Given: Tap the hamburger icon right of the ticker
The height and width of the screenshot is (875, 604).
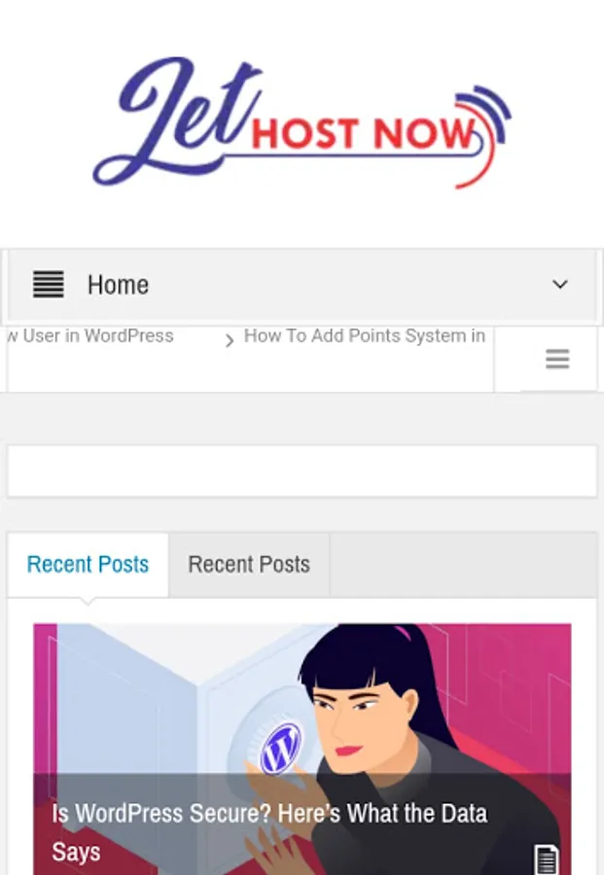Looking at the screenshot, I should [x=557, y=359].
